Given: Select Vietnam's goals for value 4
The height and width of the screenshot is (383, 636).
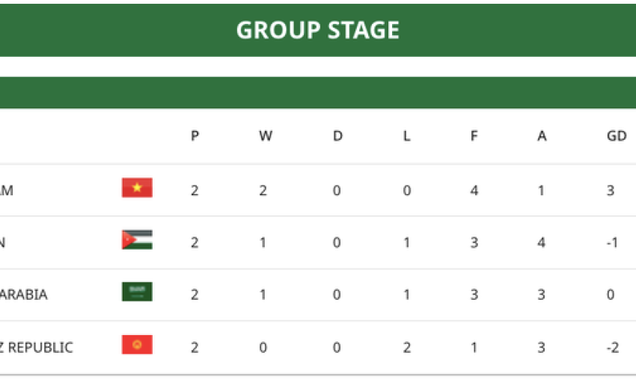Looking at the screenshot, I should (474, 191).
